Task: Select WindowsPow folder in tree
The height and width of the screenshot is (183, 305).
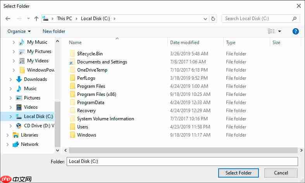Action: [x=41, y=70]
